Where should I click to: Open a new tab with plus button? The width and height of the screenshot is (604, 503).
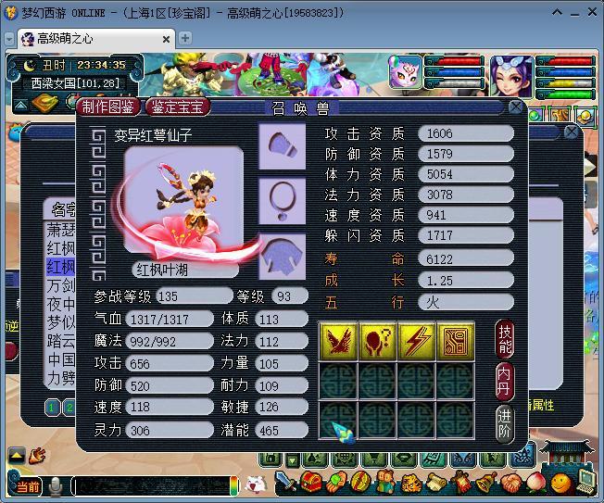click(x=185, y=38)
